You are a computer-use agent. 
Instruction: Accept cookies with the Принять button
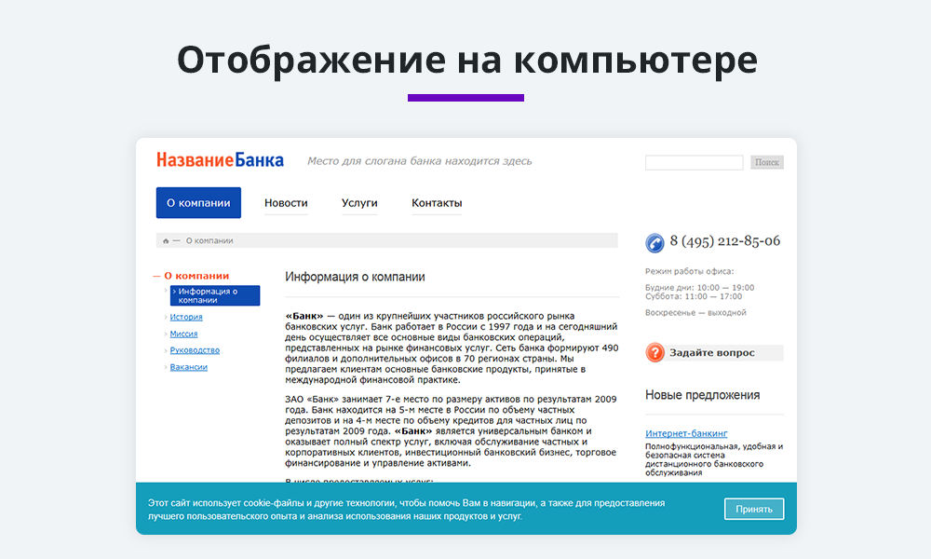[x=754, y=509]
